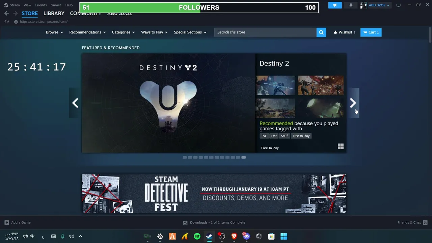Click the Destiny 2 title text
Screen dimensions: 432x243
coord(274,63)
